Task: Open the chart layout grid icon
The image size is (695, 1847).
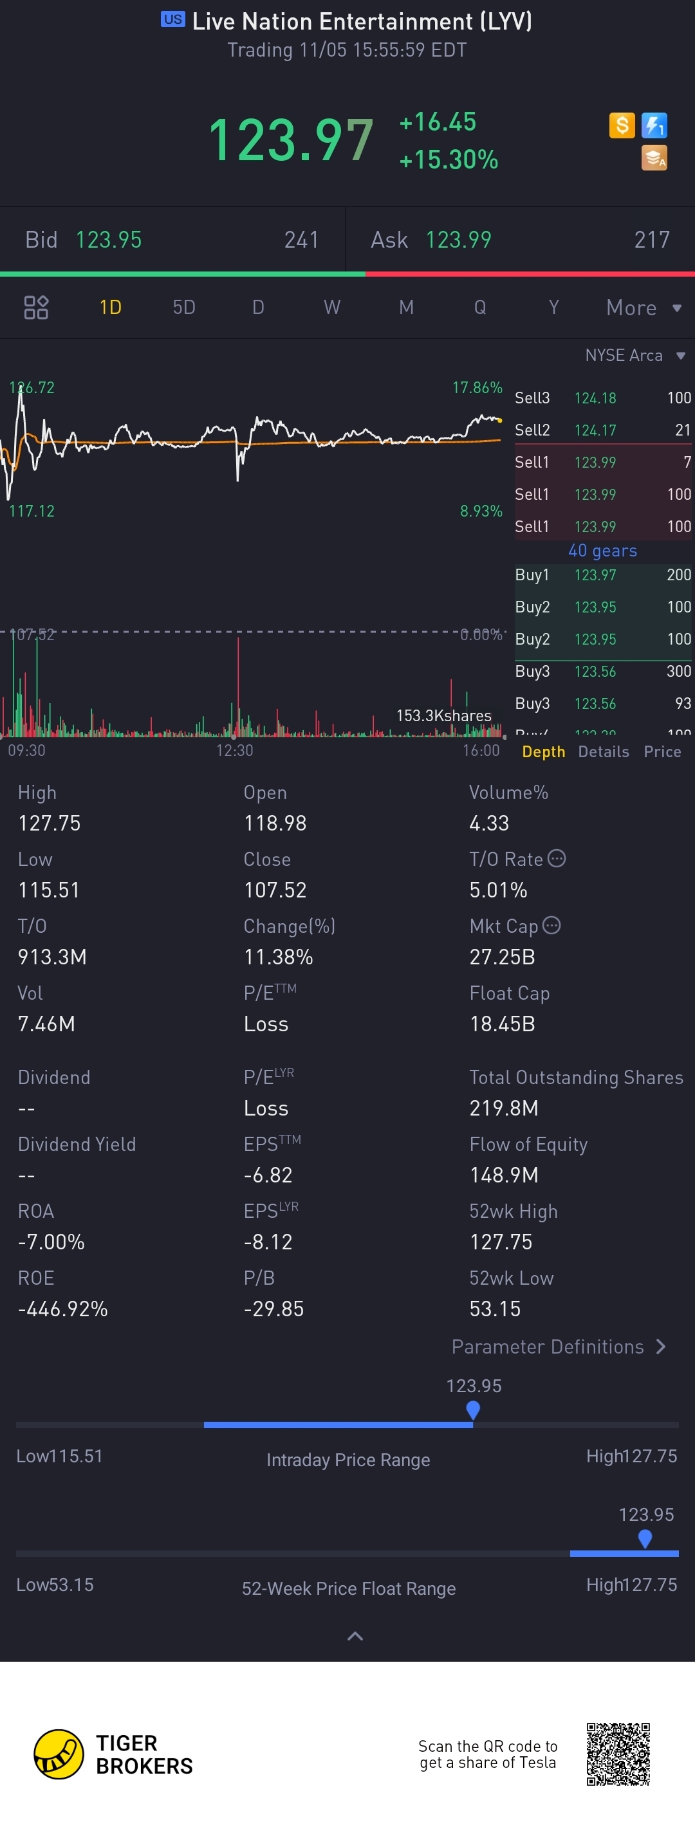Action: (x=36, y=308)
